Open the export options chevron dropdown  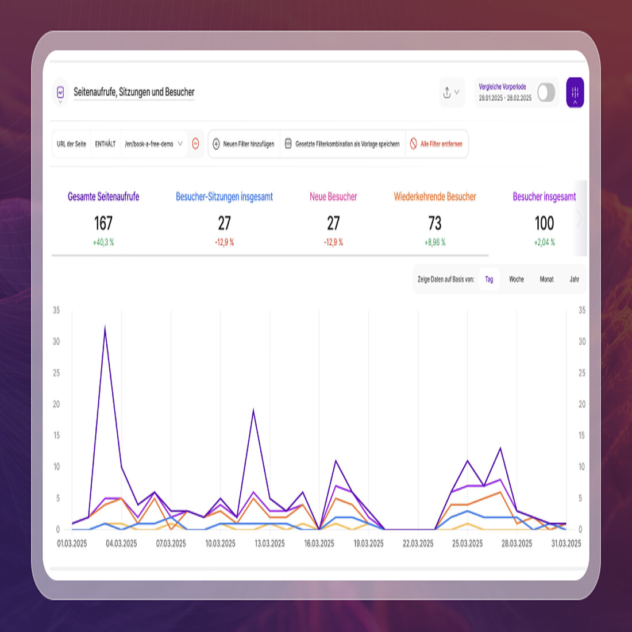click(x=457, y=93)
